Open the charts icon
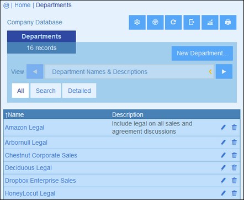Viewport: 244px width, 200px height. tap(210, 22)
